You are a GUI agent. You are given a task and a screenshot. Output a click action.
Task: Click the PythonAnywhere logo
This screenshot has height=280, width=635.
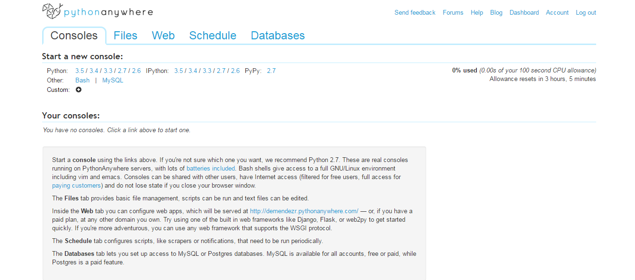click(98, 11)
